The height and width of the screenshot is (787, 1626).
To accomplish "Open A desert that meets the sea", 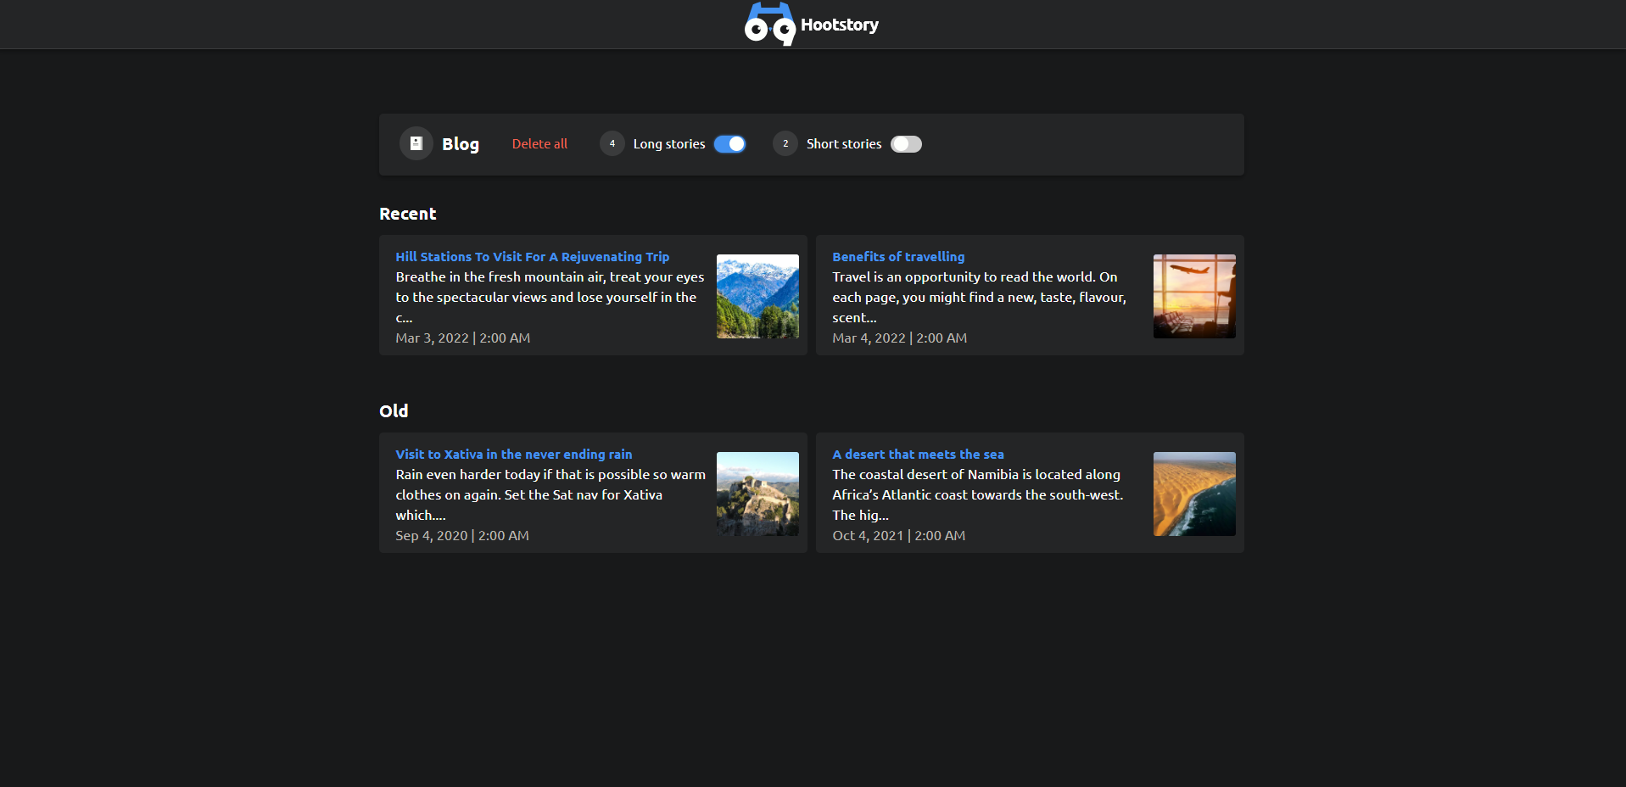I will click(917, 455).
